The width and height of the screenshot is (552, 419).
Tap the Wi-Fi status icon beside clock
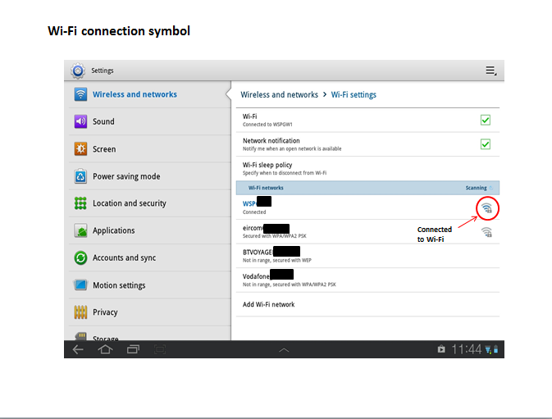pos(488,349)
